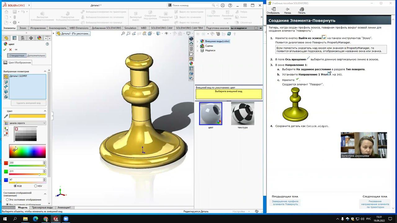Collapse the Цвет section
This screenshot has height=223, width=397.
(x=45, y=111)
